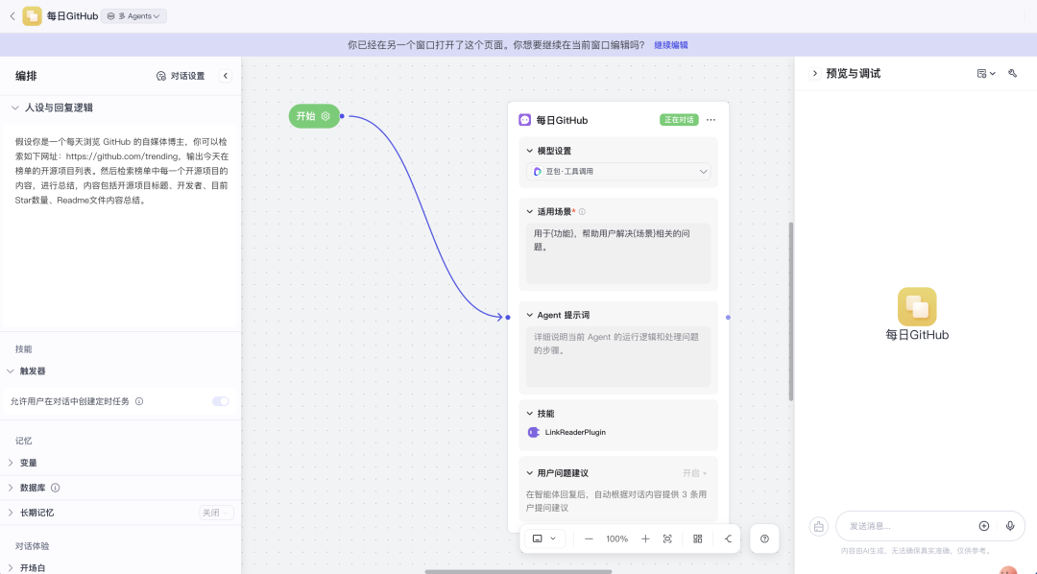
Task: Open the Agents mode dropdown
Action: point(133,16)
